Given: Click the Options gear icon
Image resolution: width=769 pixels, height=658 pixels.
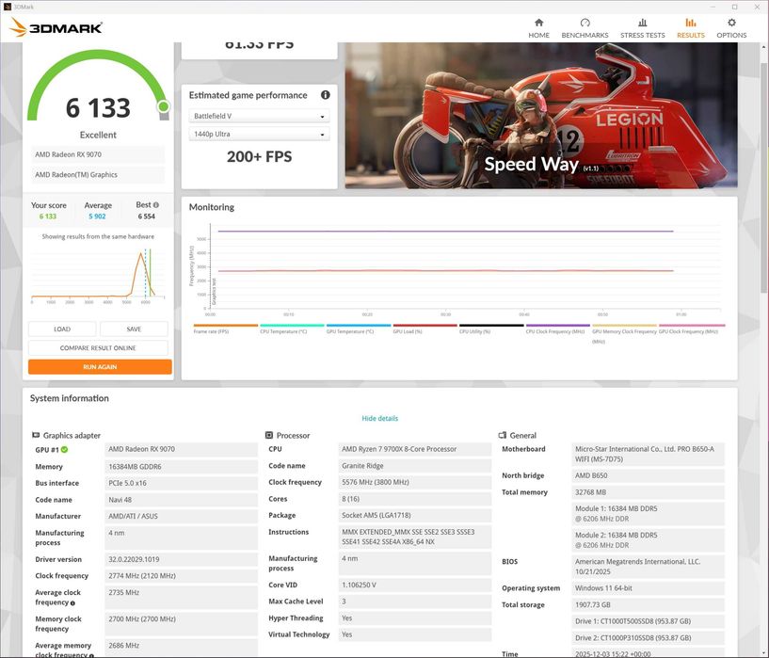Looking at the screenshot, I should pos(731,23).
